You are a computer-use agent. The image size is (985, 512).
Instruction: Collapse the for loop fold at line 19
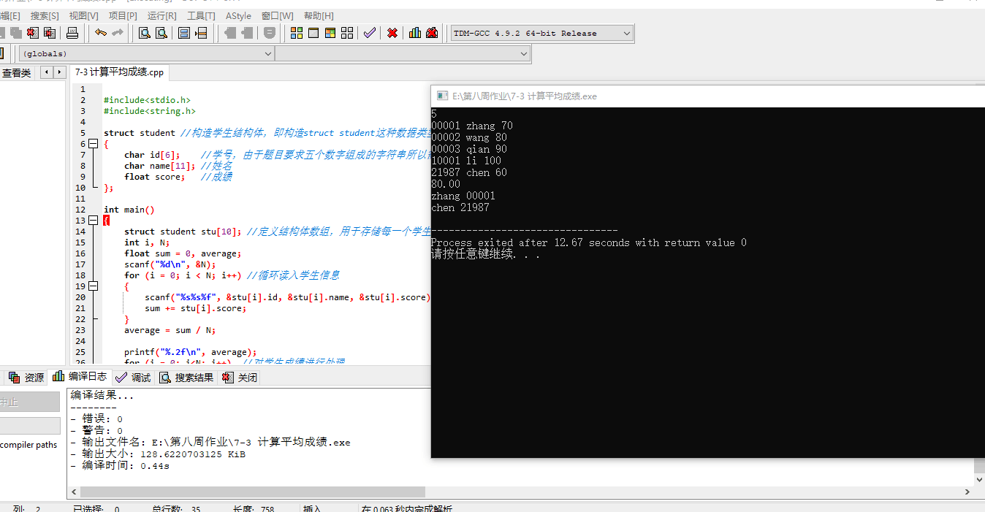point(93,286)
